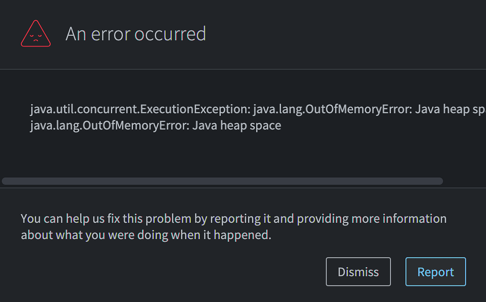Click the truncated "Java heap sp" text
The image size is (486, 302).
(450, 109)
